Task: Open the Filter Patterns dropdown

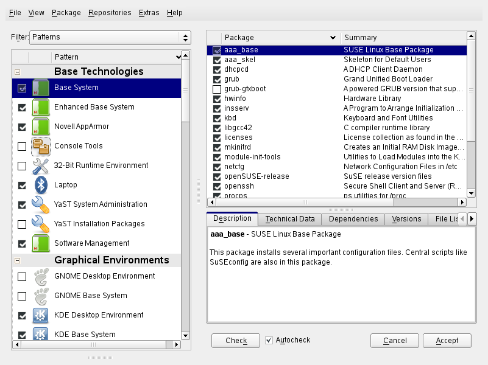Action: (110, 37)
